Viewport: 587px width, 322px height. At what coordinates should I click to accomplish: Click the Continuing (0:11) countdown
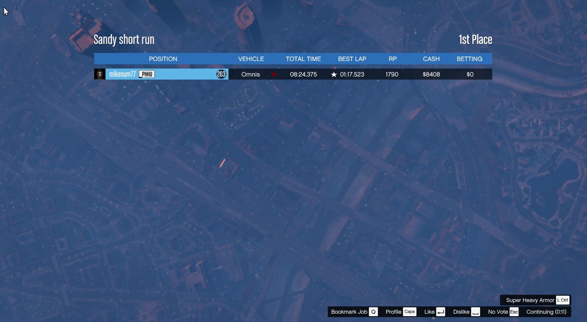pyautogui.click(x=547, y=312)
